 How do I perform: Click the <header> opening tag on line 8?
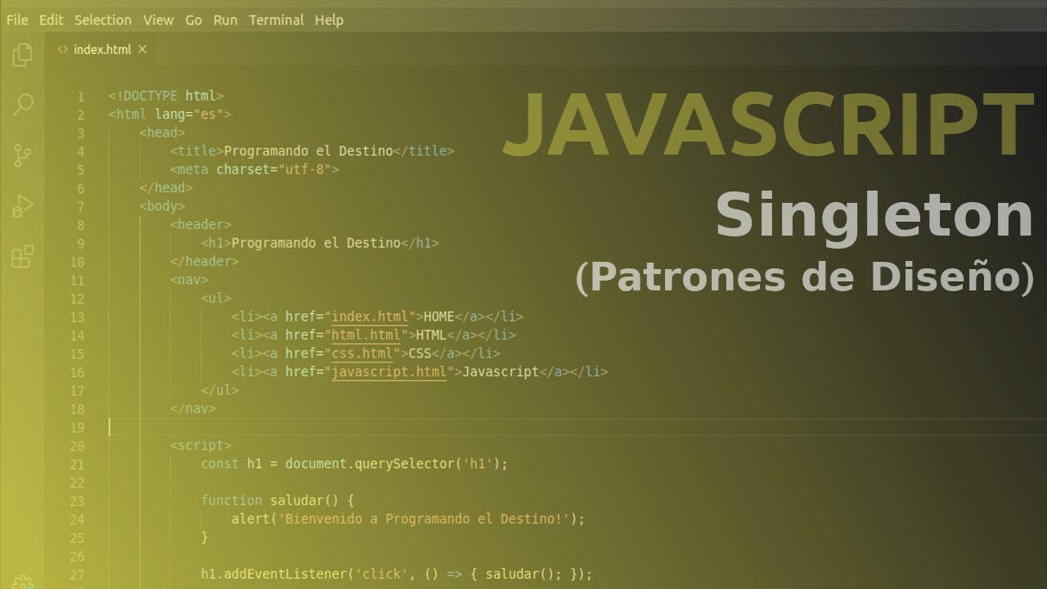200,225
